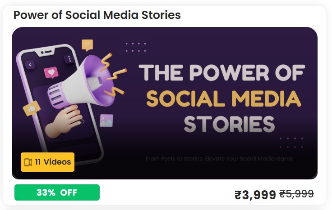Click the yellow thumbs-up icon

(x=32, y=108)
